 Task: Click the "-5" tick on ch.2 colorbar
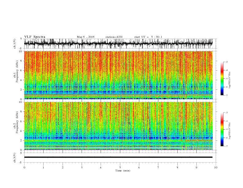point(226,129)
